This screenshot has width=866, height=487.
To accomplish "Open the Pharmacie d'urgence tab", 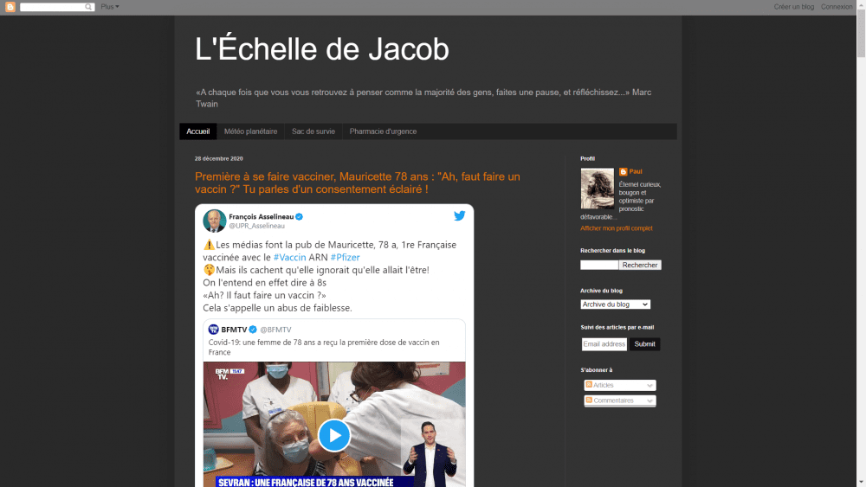I will pyautogui.click(x=383, y=131).
